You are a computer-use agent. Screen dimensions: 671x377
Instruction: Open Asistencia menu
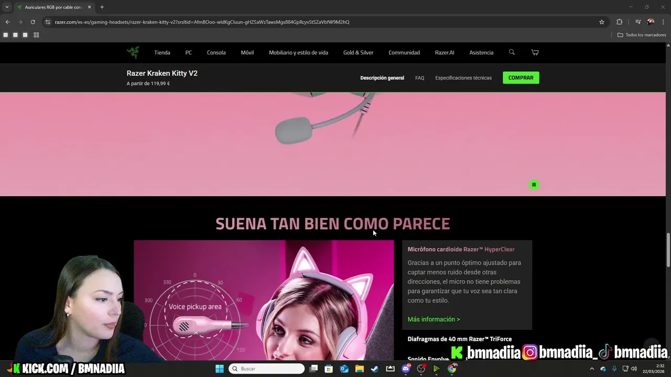click(x=481, y=52)
